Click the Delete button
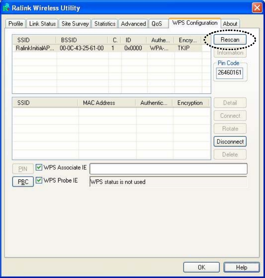265x278 pixels. 230,154
